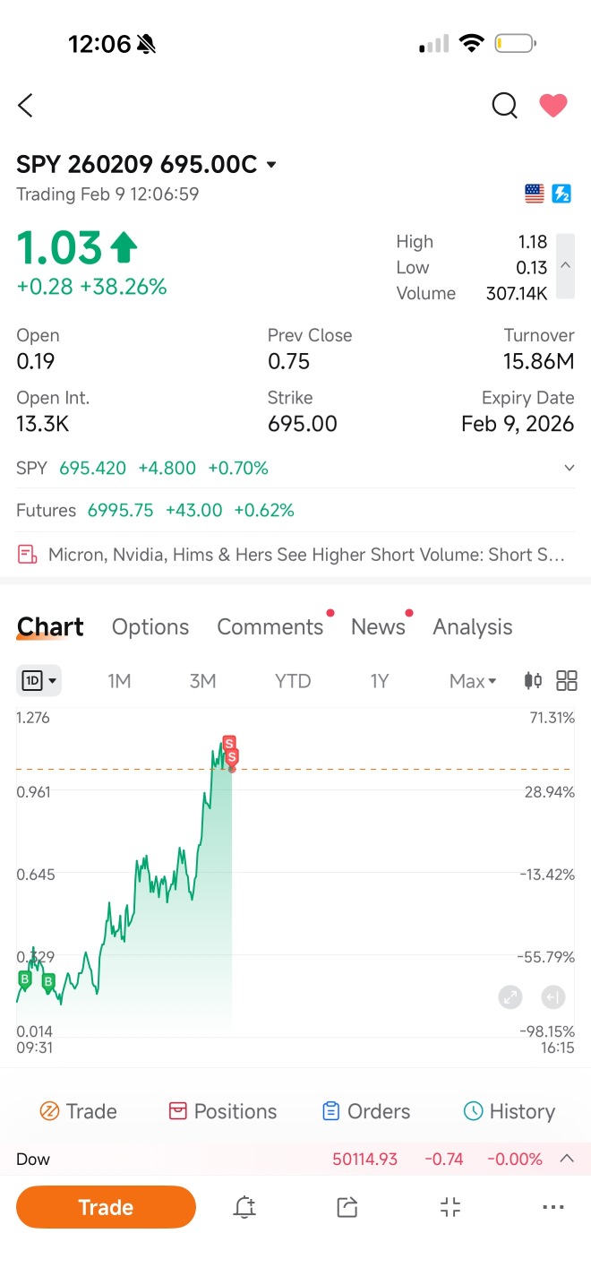
Task: Tap the shrink view icon in bottom bar
Action: [450, 1207]
